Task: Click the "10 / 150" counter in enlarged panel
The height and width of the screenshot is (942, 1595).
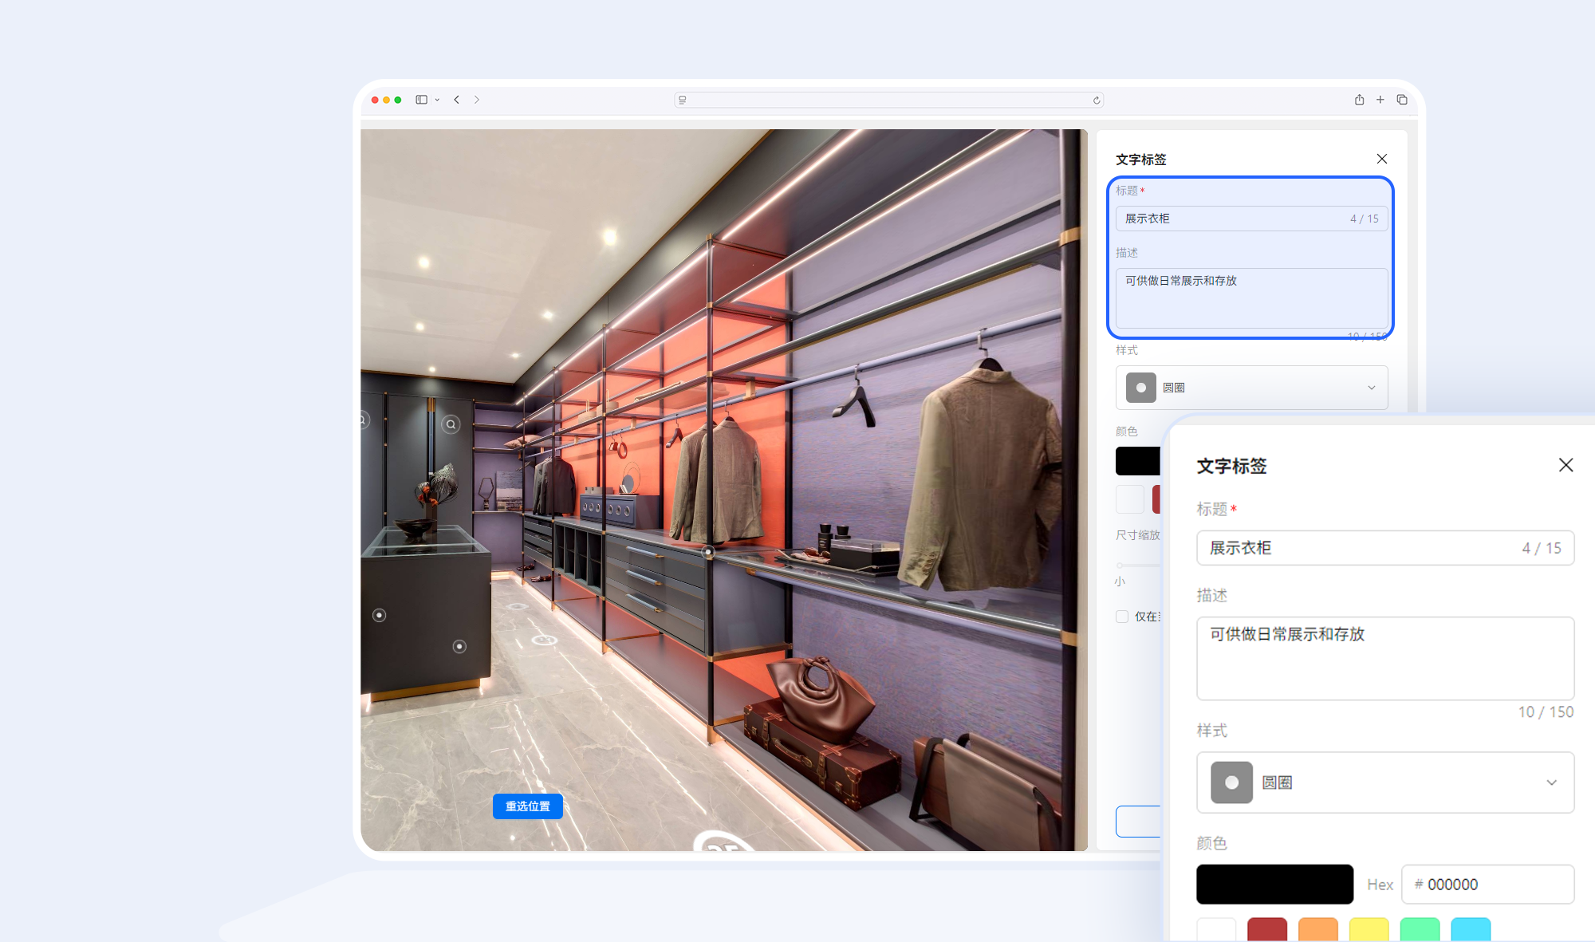Action: pyautogui.click(x=1546, y=711)
